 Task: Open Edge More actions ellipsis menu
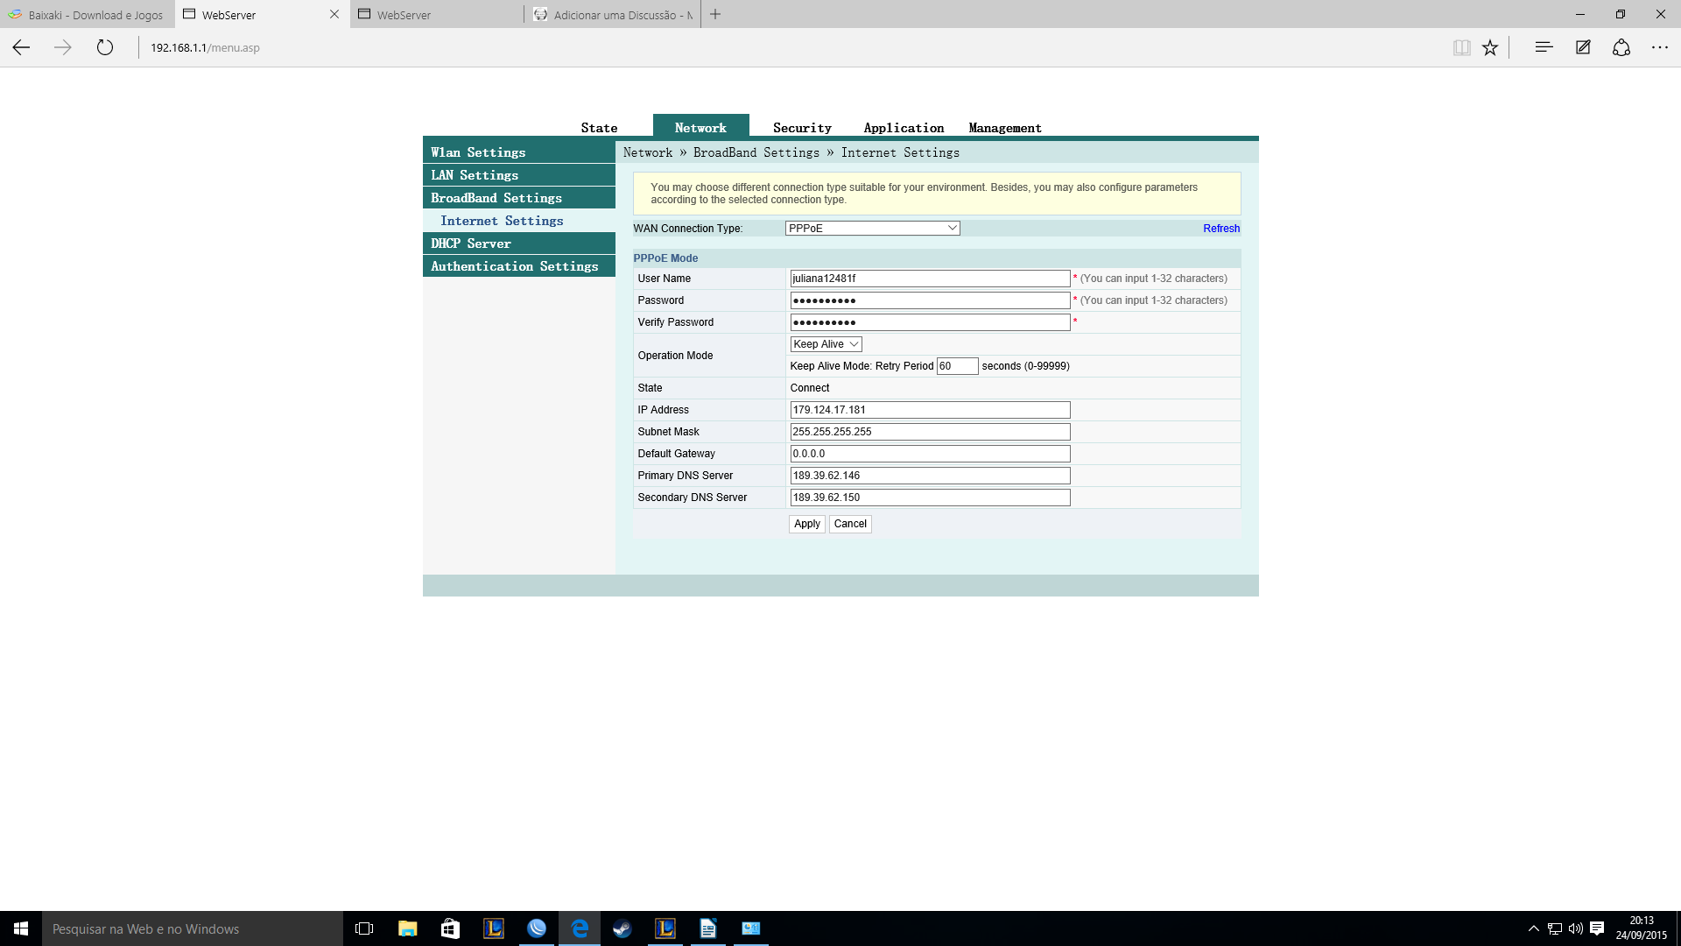(x=1660, y=47)
